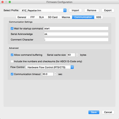
Task: Close the Firmware Configuration window
Action: (x=2, y=2)
